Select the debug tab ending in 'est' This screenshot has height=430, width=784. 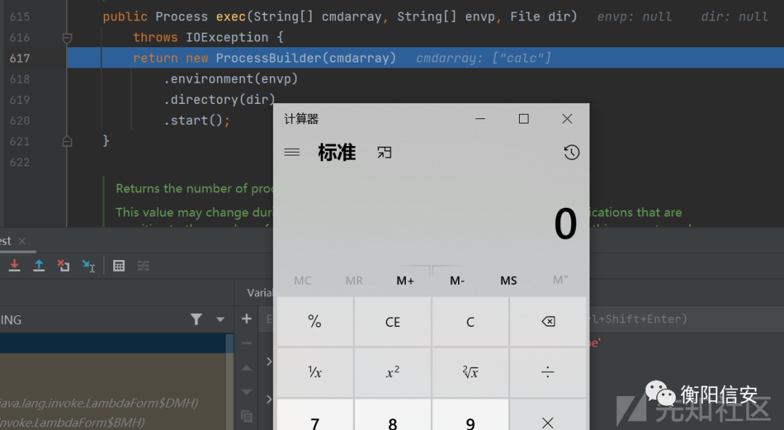6,240
